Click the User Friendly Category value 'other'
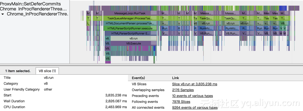 coord(48,89)
